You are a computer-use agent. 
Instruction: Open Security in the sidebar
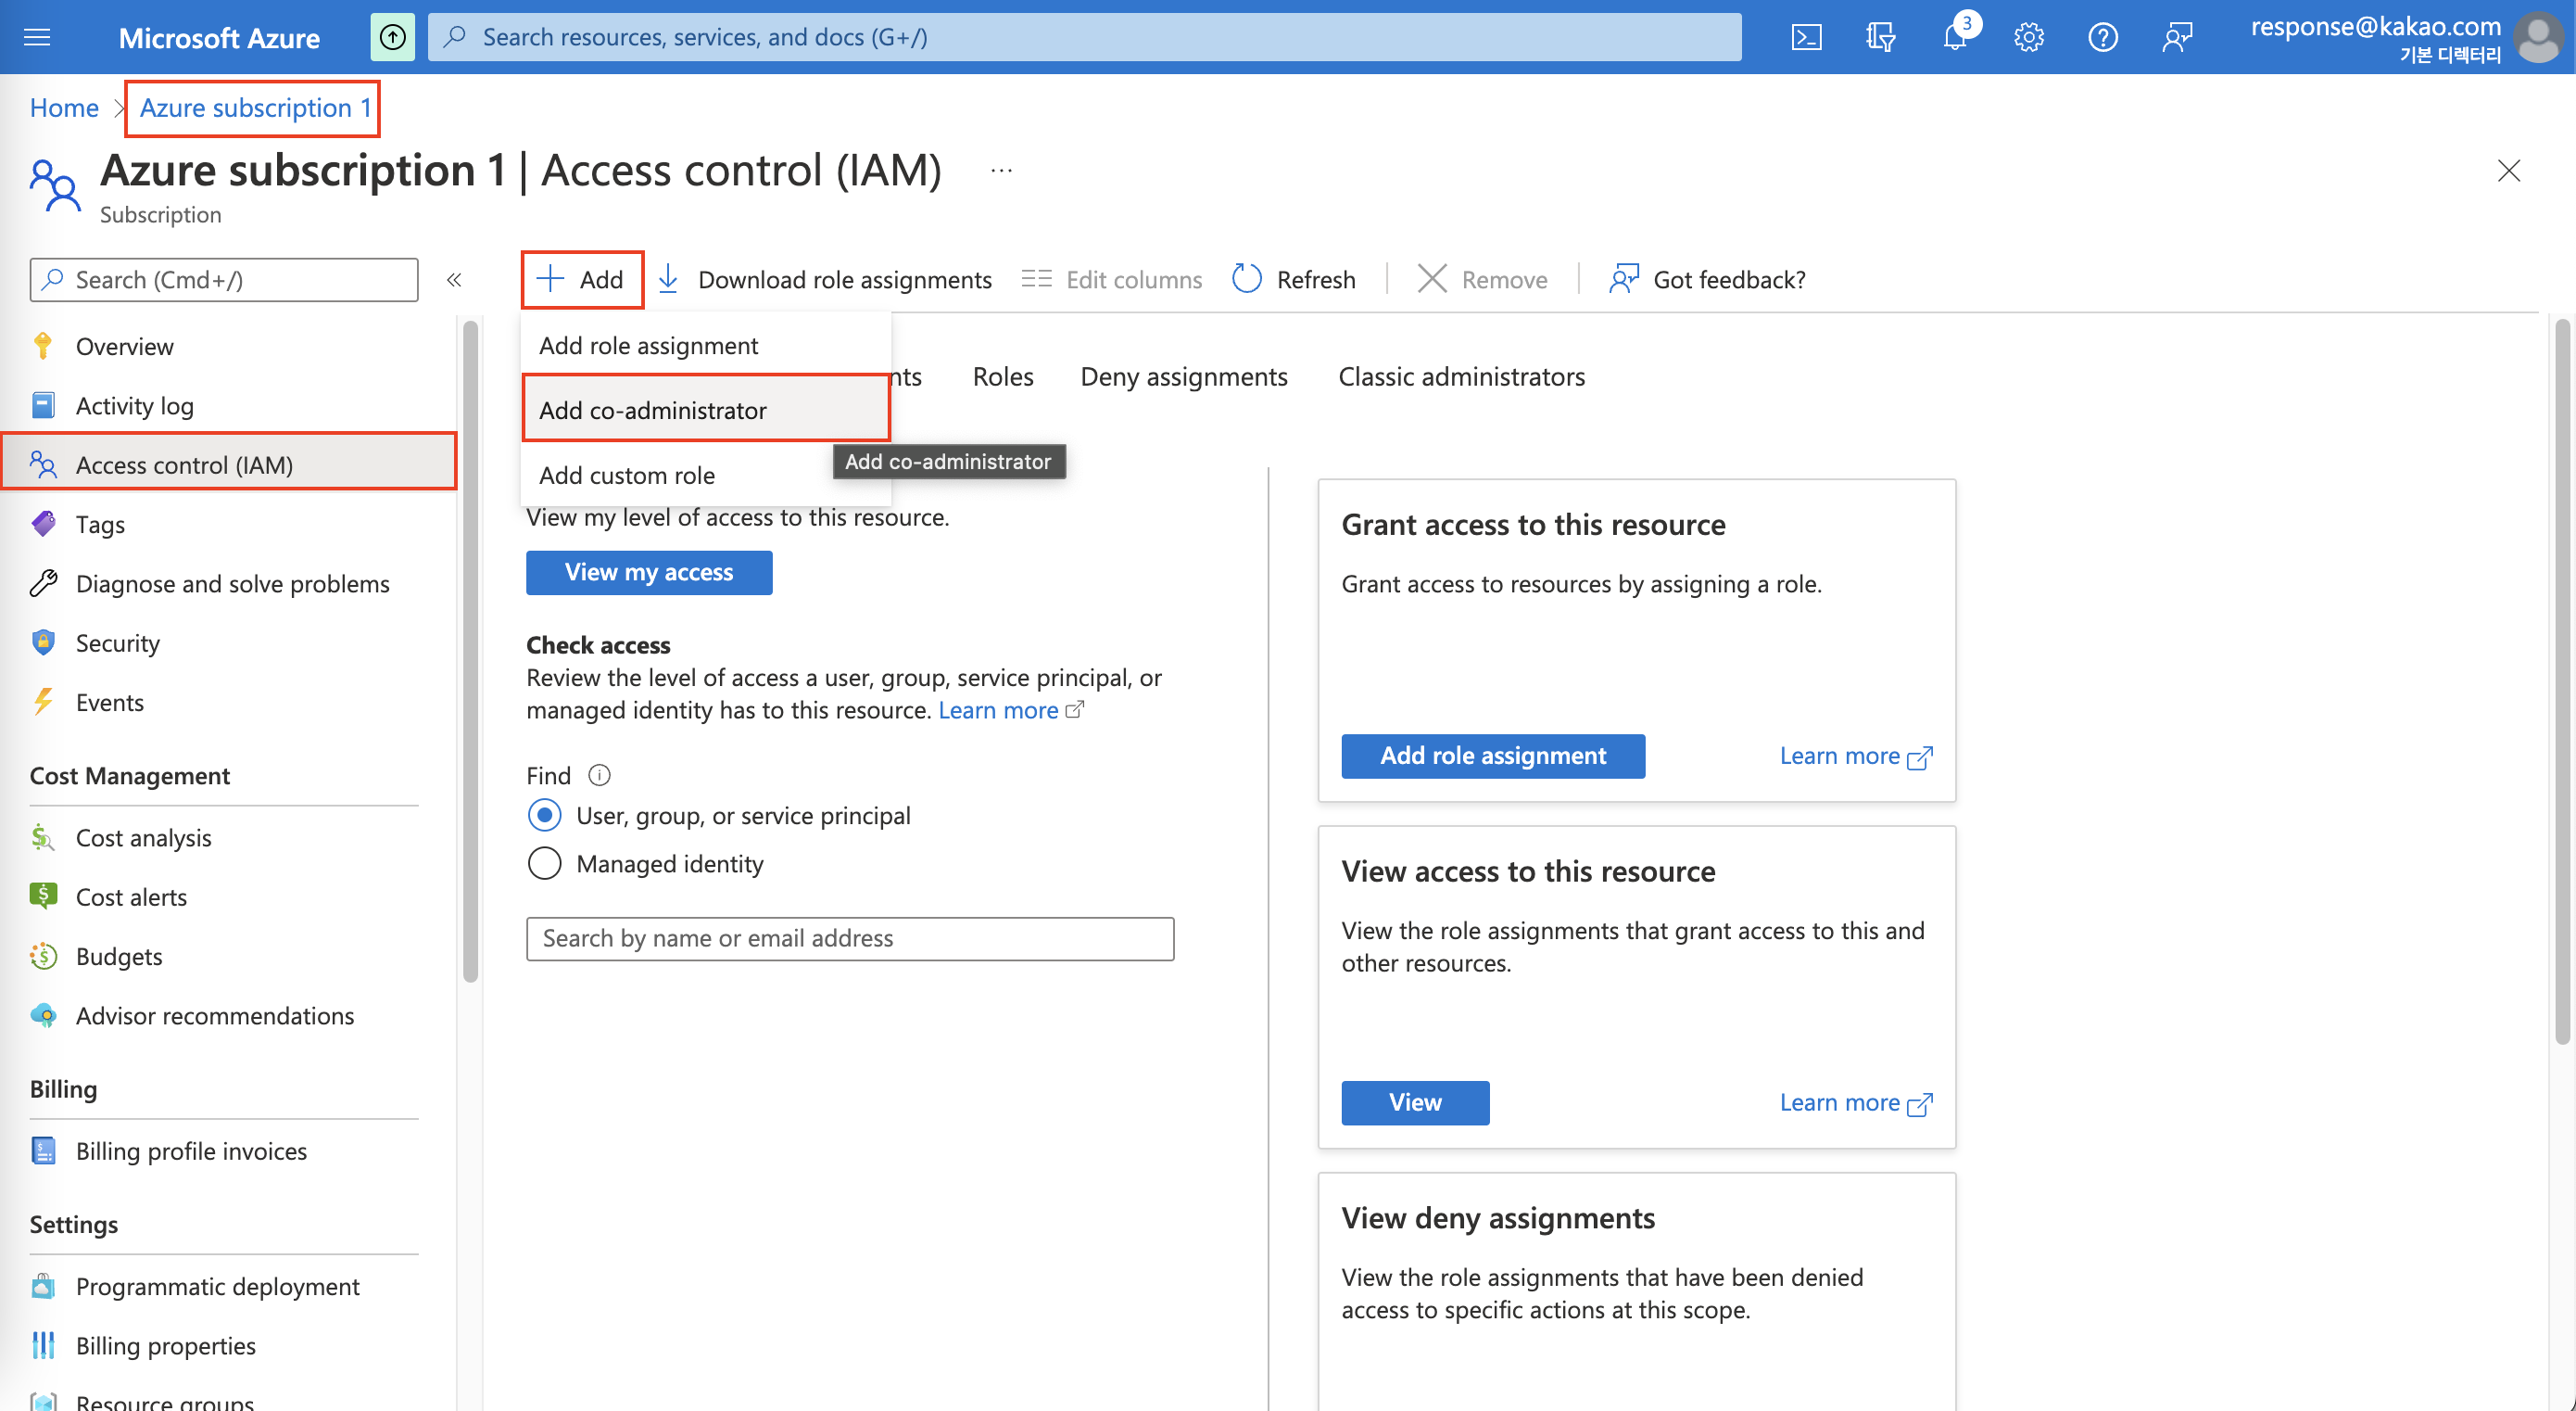pyautogui.click(x=228, y=642)
